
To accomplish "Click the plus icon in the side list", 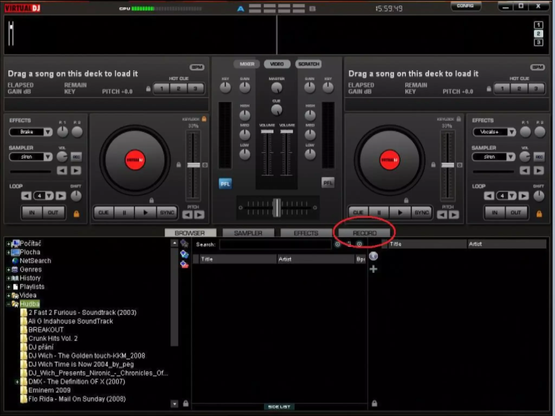I will coord(373,269).
